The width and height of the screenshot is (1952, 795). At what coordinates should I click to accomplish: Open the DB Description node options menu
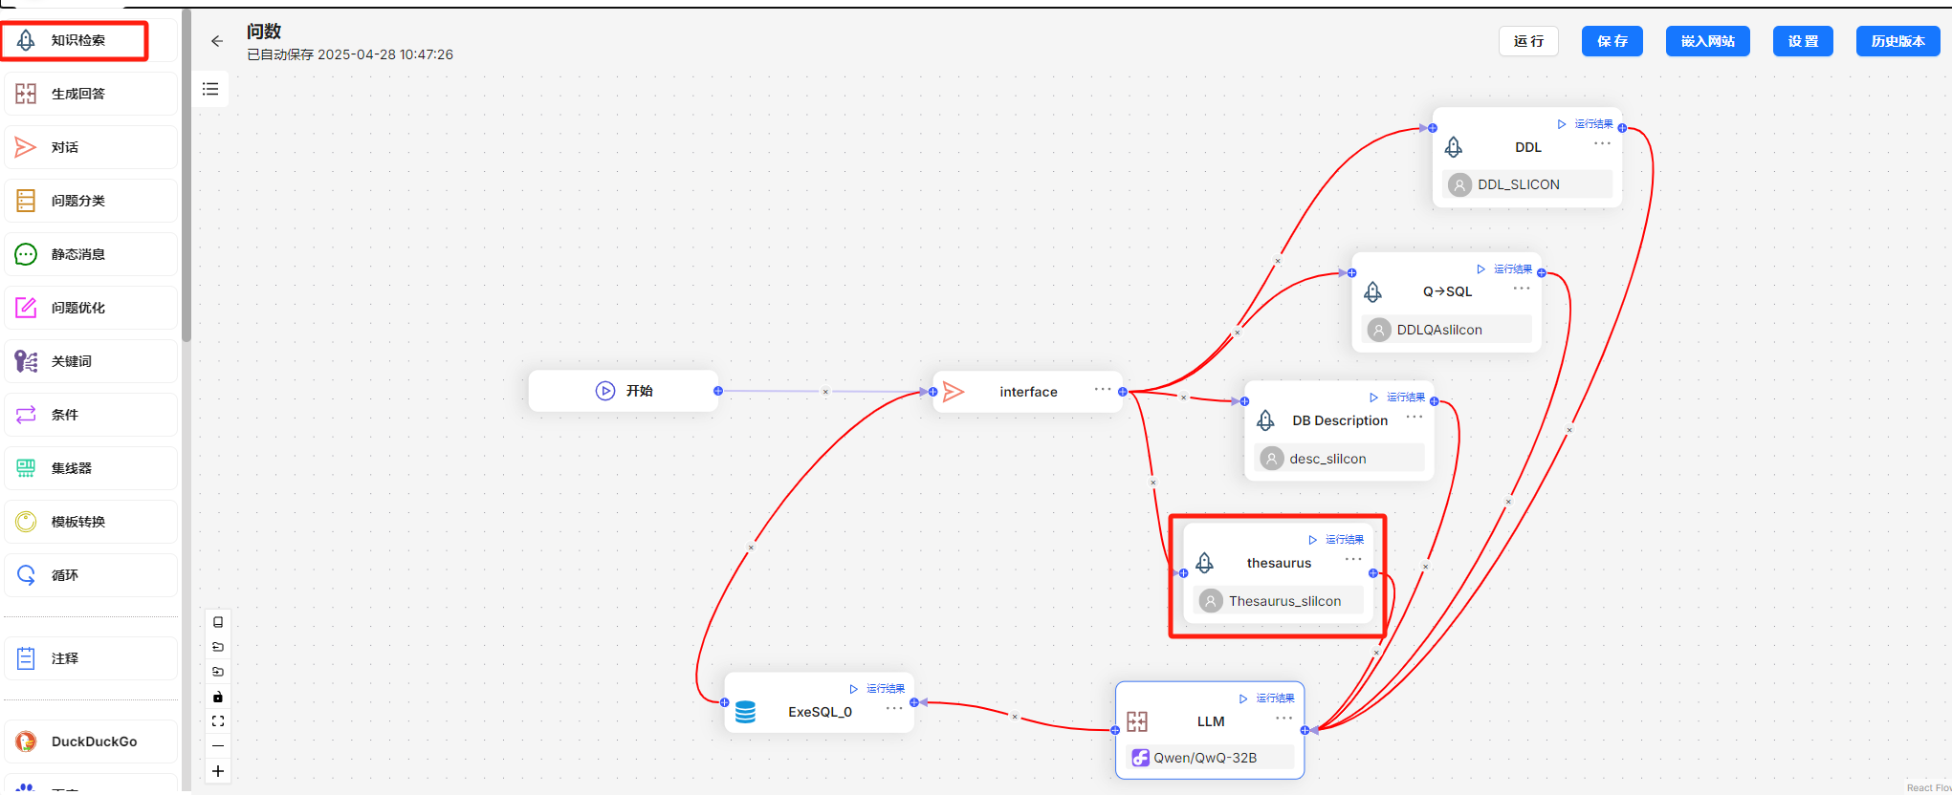[1415, 417]
